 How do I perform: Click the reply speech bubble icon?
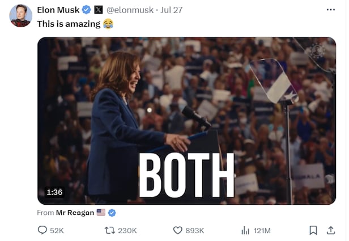[42, 230]
